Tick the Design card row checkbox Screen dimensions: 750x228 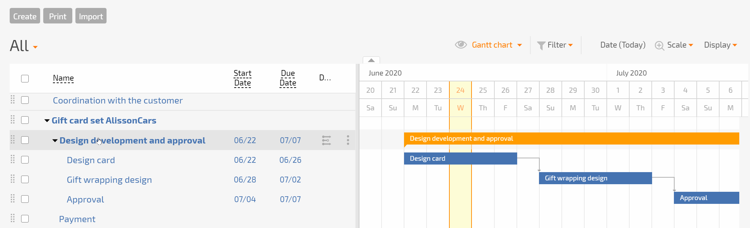[x=25, y=160]
